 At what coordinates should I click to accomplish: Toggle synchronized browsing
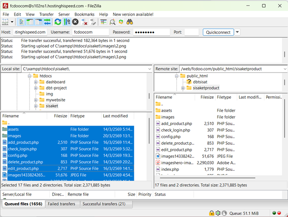[121, 22]
